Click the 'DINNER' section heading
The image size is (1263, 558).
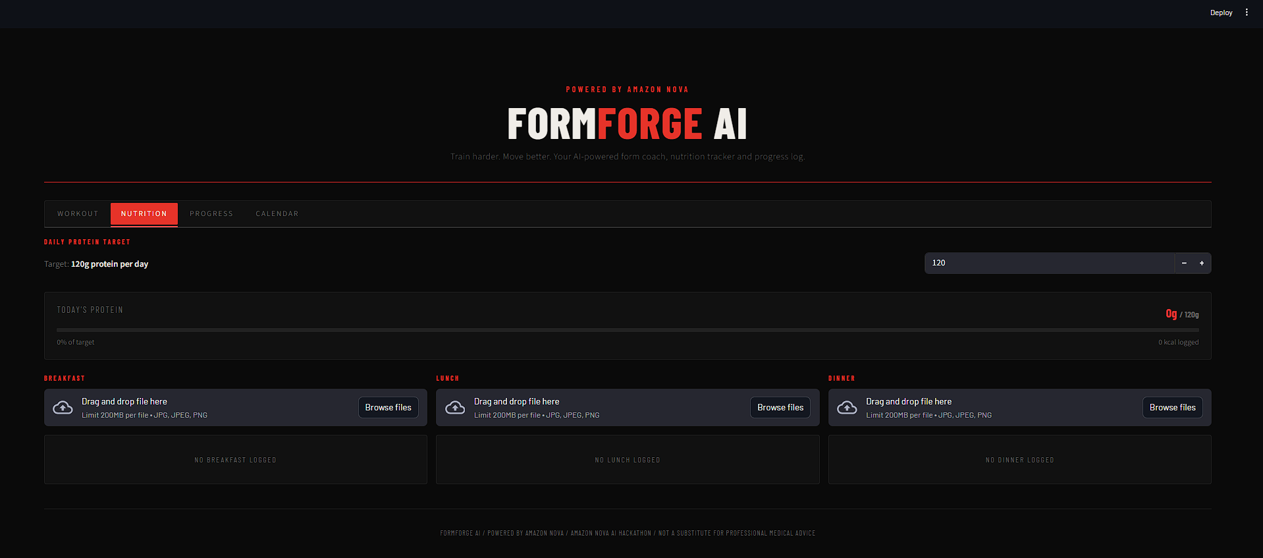[x=842, y=378]
